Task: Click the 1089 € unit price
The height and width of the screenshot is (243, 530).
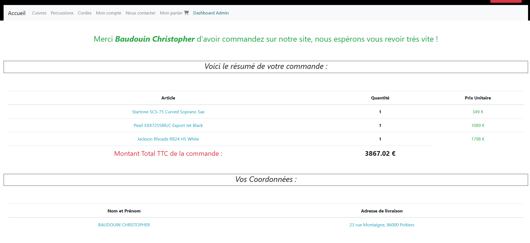Action: pyautogui.click(x=478, y=126)
